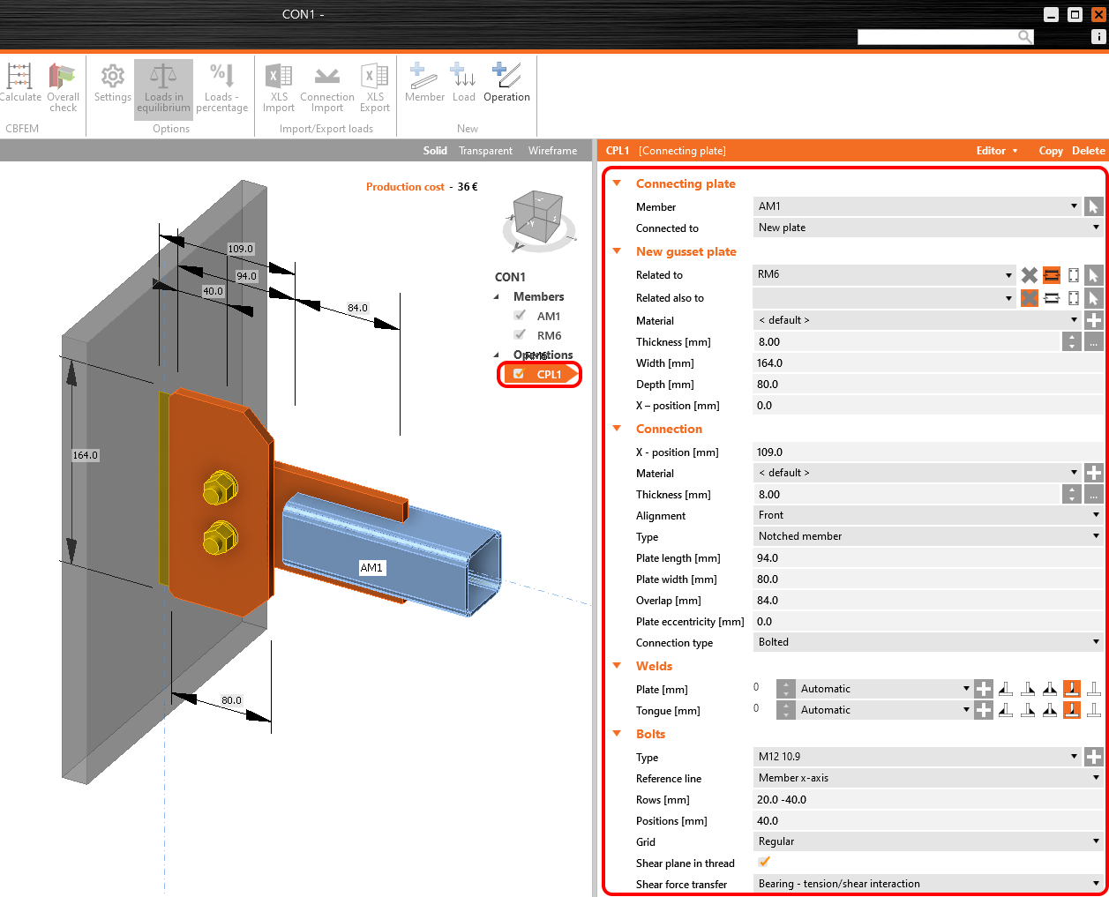This screenshot has width=1109, height=897.
Task: Click the Copy button in CPL1 header
Action: pyautogui.click(x=1050, y=151)
